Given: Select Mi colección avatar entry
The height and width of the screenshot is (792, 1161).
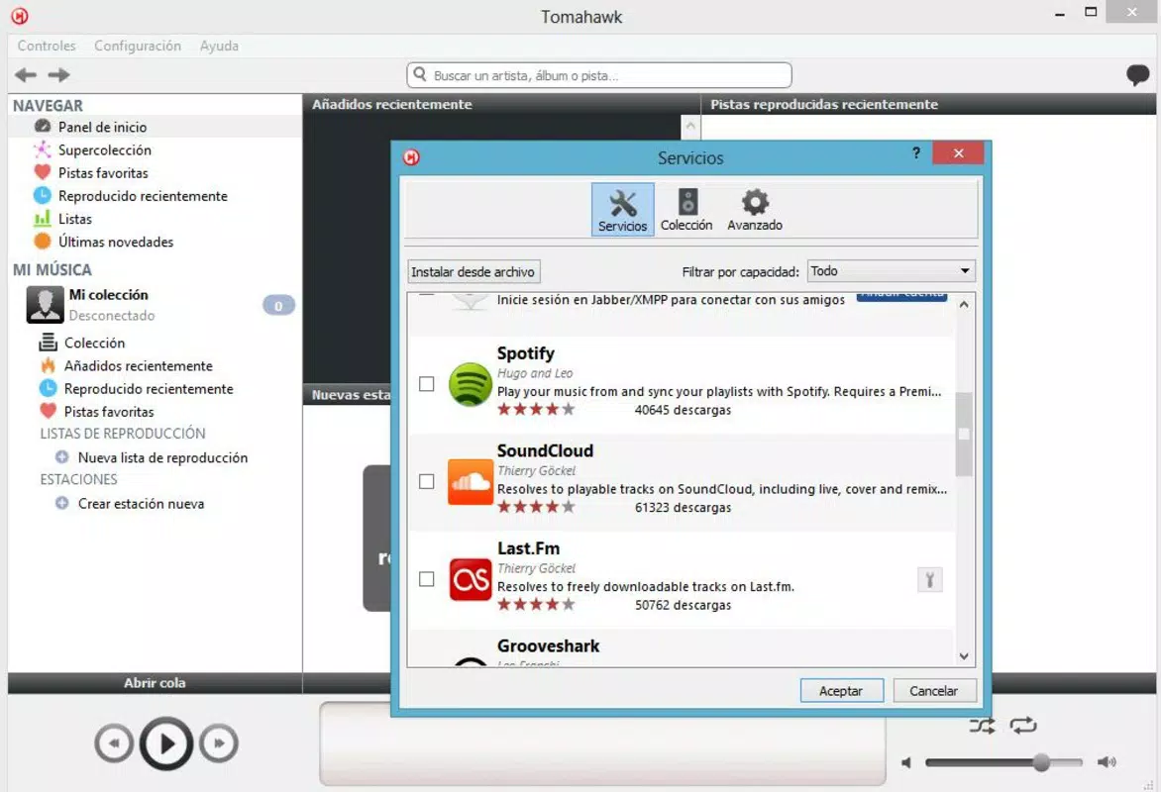Looking at the screenshot, I should [46, 304].
